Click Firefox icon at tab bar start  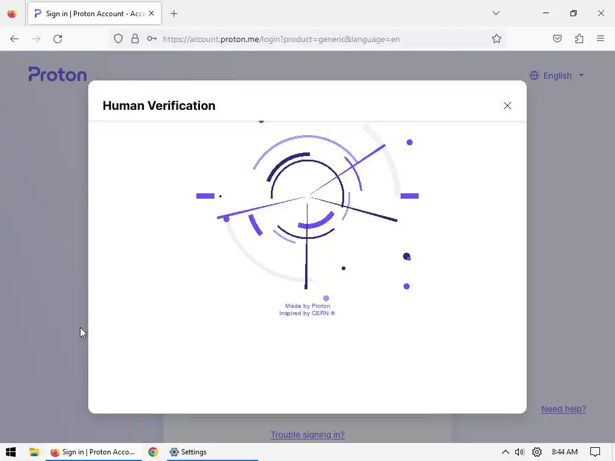click(x=12, y=14)
